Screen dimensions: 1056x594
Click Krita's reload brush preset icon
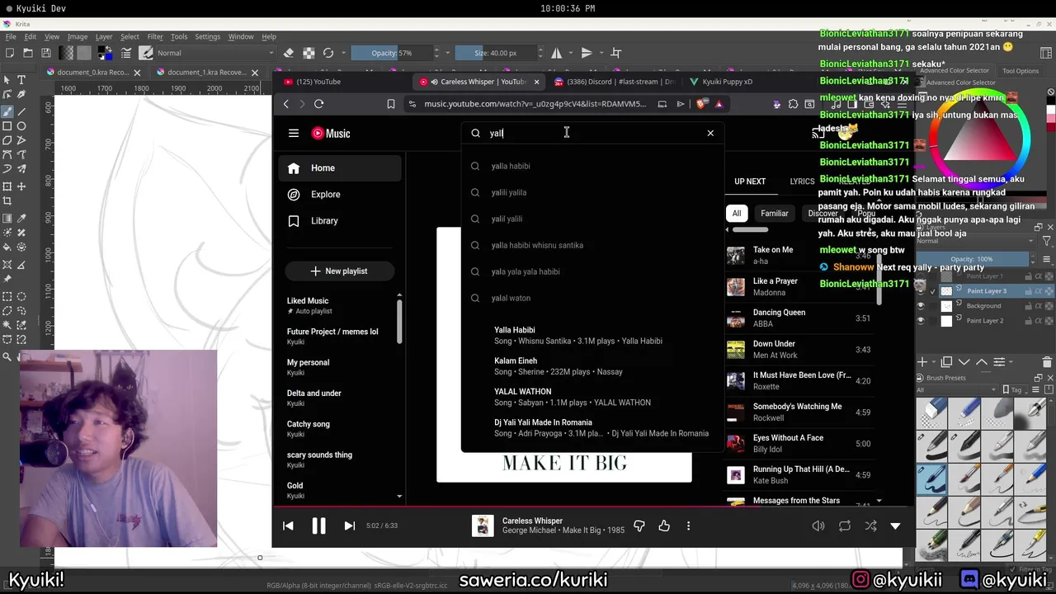tap(328, 53)
